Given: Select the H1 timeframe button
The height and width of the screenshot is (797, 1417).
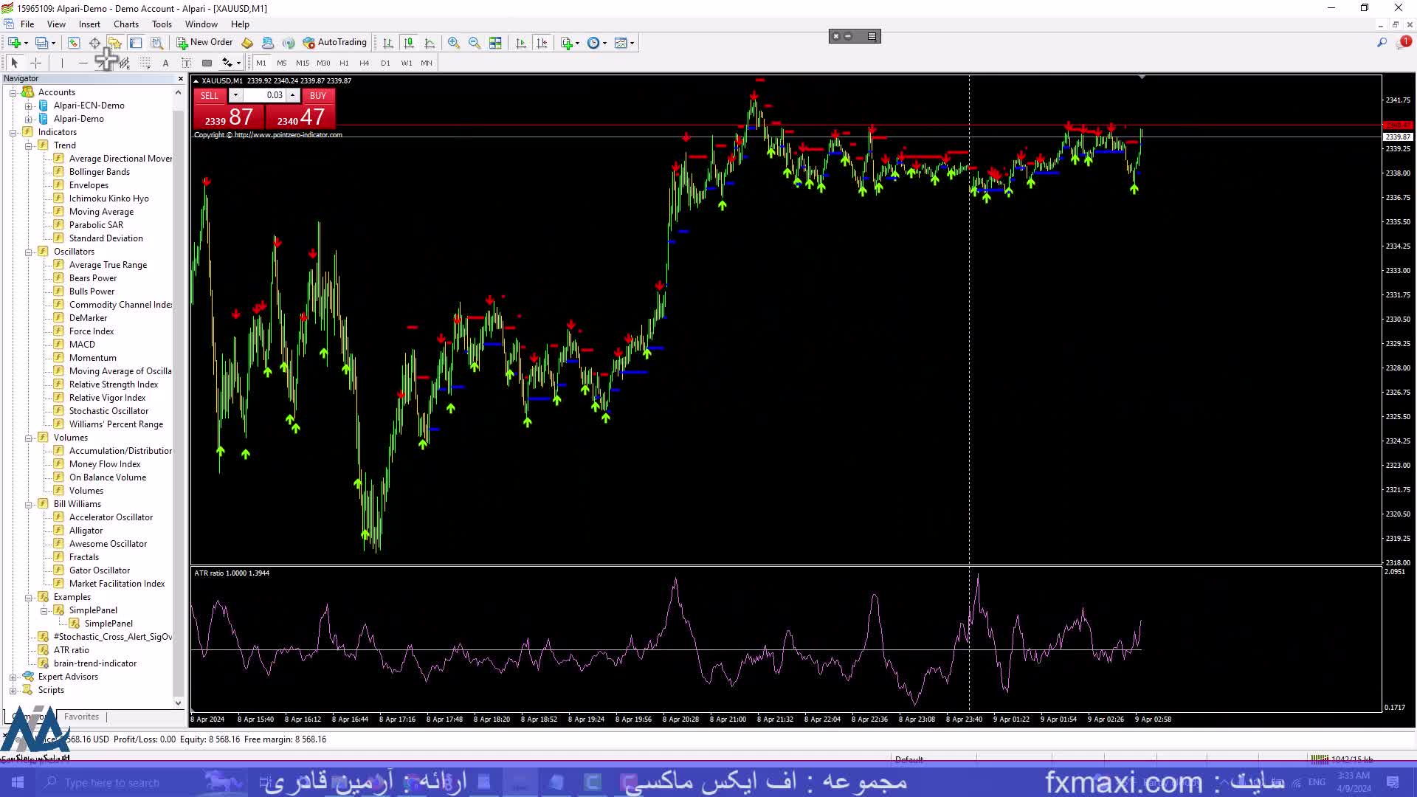Looking at the screenshot, I should point(344,63).
